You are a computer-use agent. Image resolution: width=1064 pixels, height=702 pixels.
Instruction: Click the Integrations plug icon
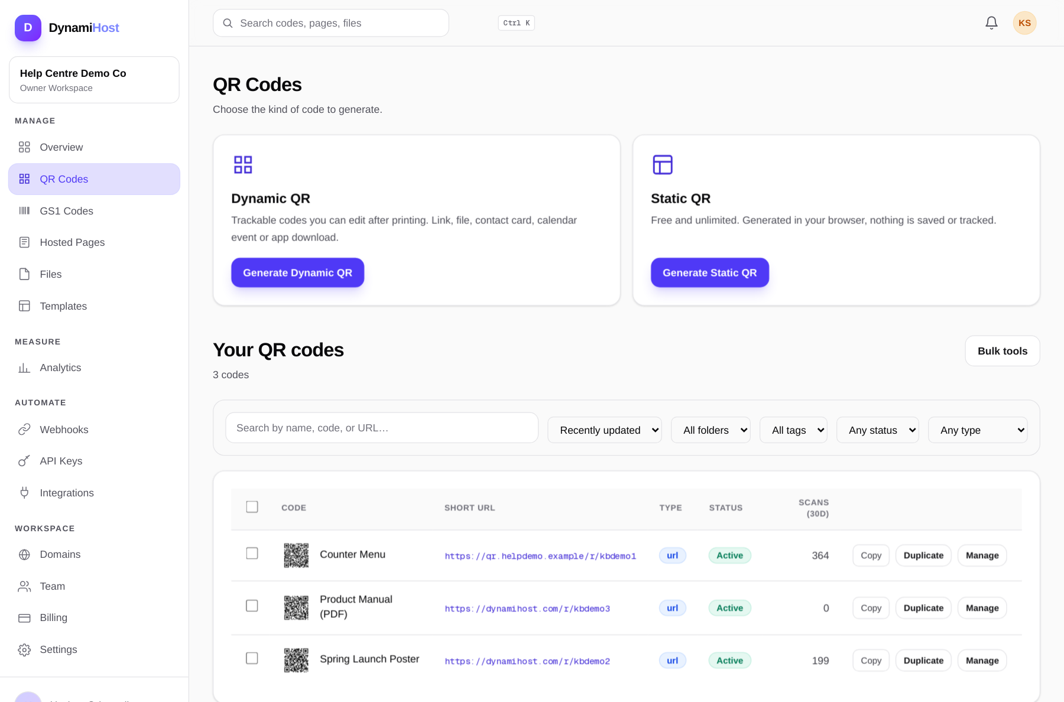24,493
